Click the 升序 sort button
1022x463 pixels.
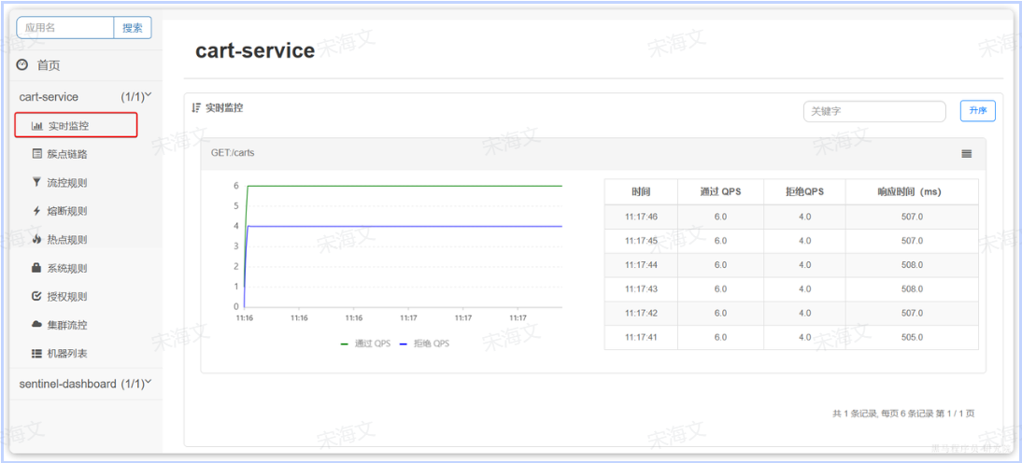978,111
